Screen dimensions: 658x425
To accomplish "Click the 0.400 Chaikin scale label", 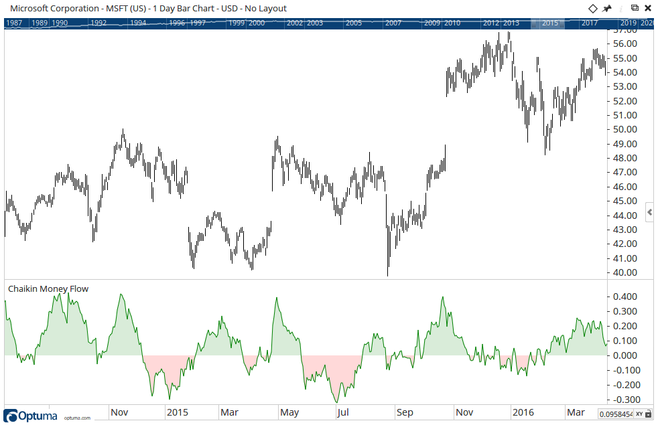I will coord(625,296).
